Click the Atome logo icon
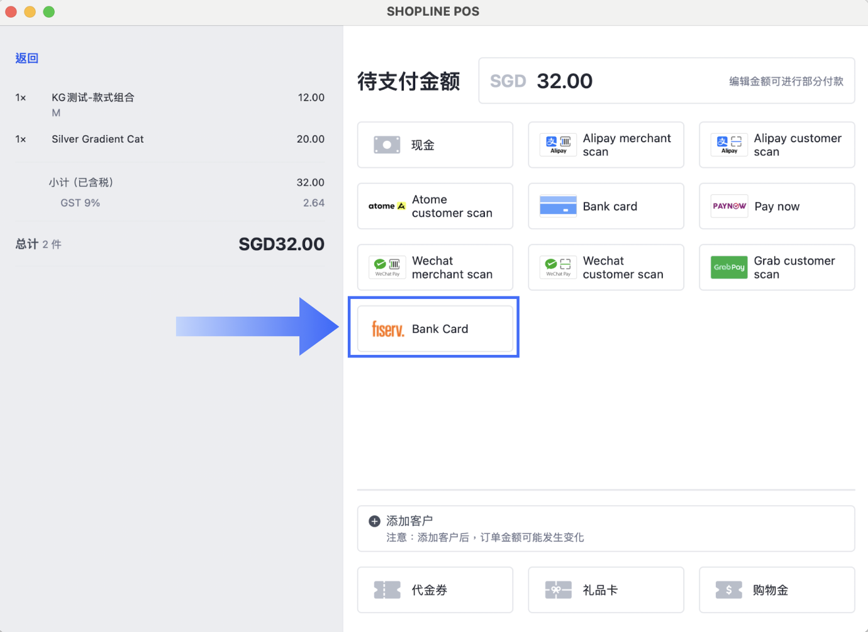868x632 pixels. pos(387,206)
